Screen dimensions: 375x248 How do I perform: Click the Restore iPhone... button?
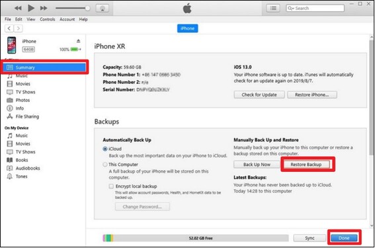tap(312, 95)
